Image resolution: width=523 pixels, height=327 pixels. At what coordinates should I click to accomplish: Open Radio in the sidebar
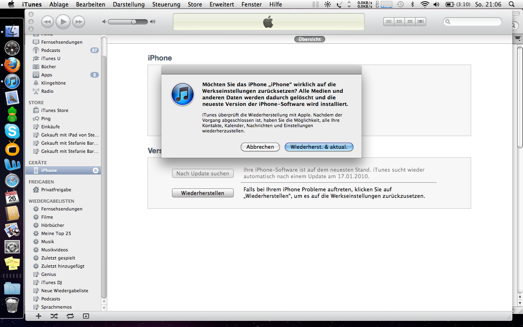pos(63,91)
